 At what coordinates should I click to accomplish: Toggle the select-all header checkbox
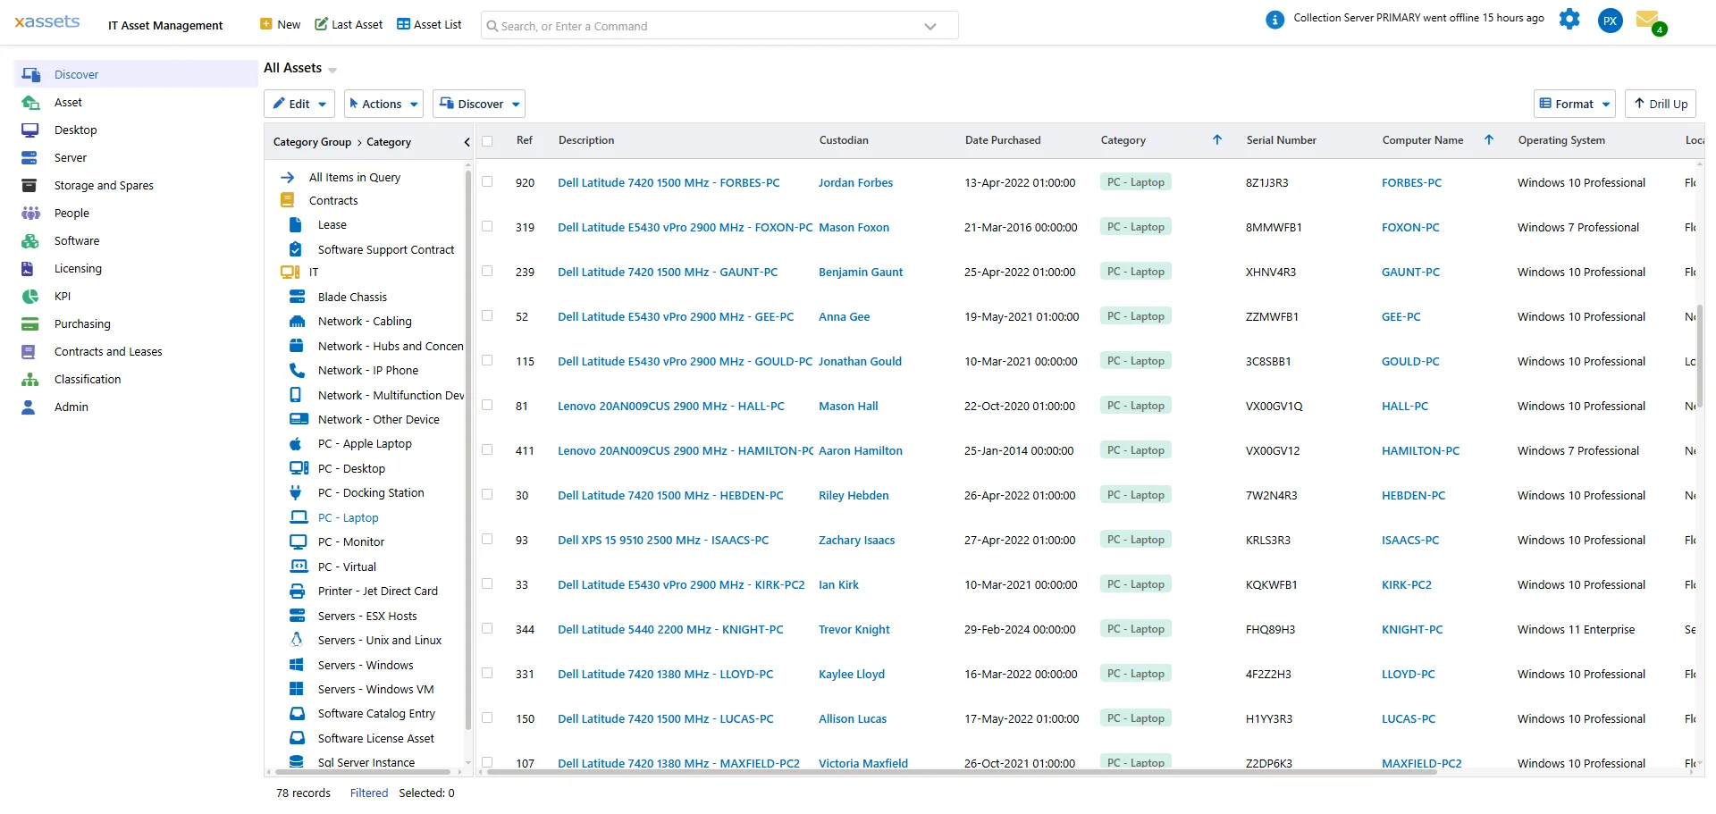click(487, 141)
